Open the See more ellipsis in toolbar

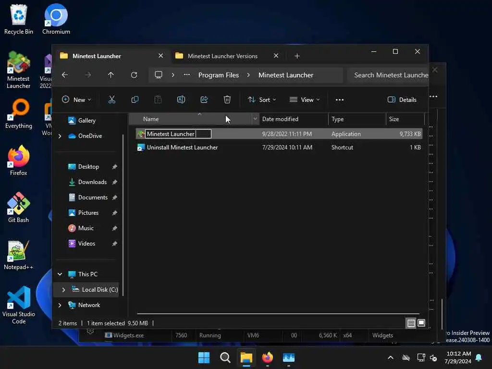pyautogui.click(x=340, y=100)
